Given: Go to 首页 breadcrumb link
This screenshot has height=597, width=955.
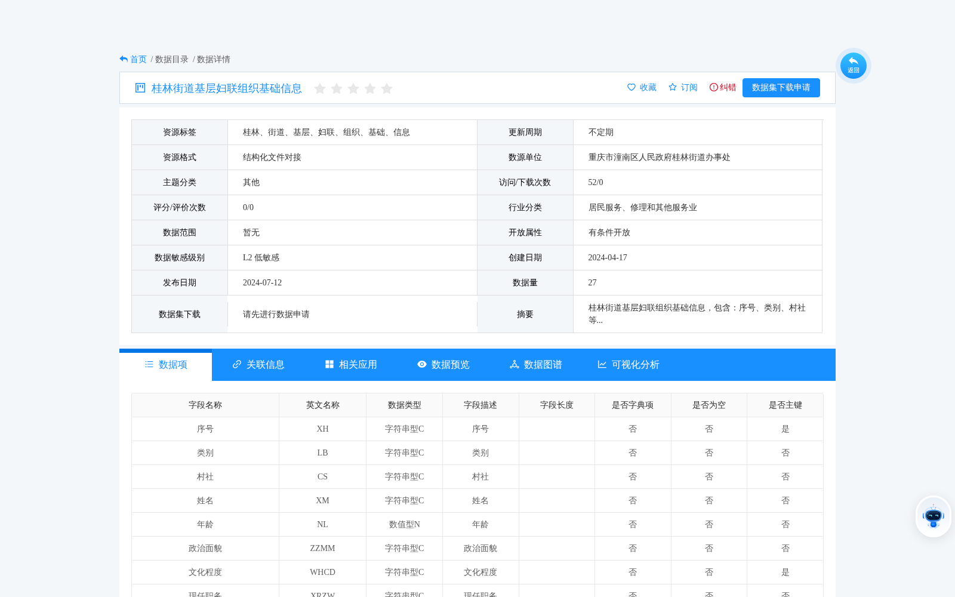Looking at the screenshot, I should (x=138, y=59).
